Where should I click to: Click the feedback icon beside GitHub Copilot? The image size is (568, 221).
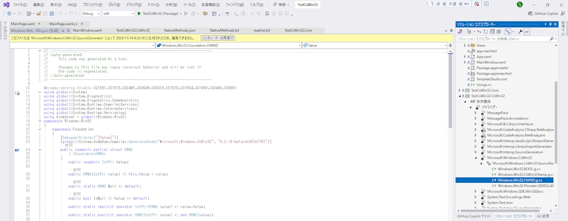pyautogui.click(x=563, y=14)
